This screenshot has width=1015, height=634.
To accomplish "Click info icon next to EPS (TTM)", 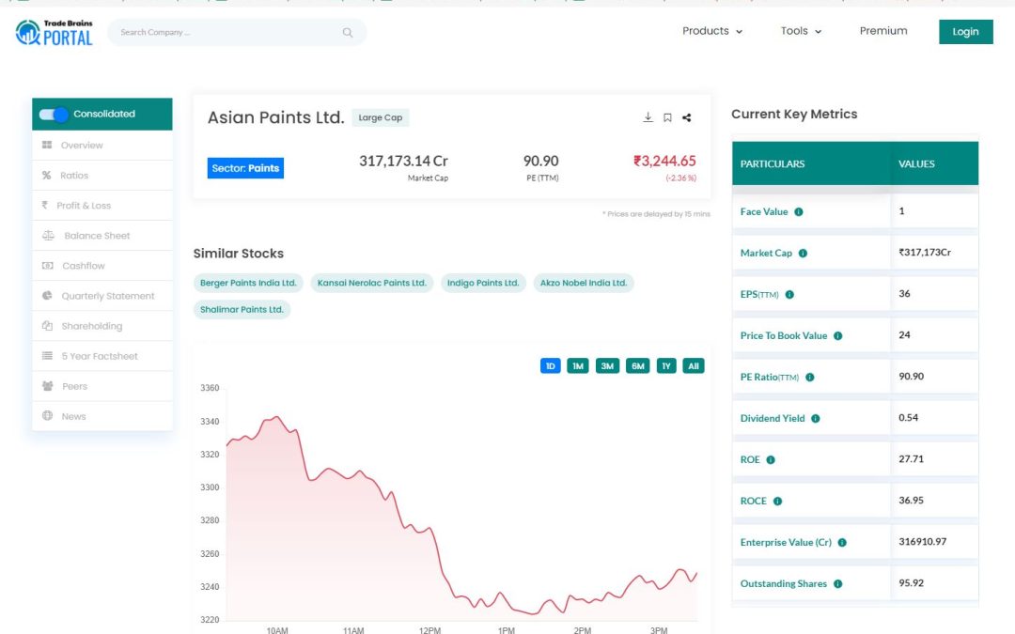I will coord(789,294).
